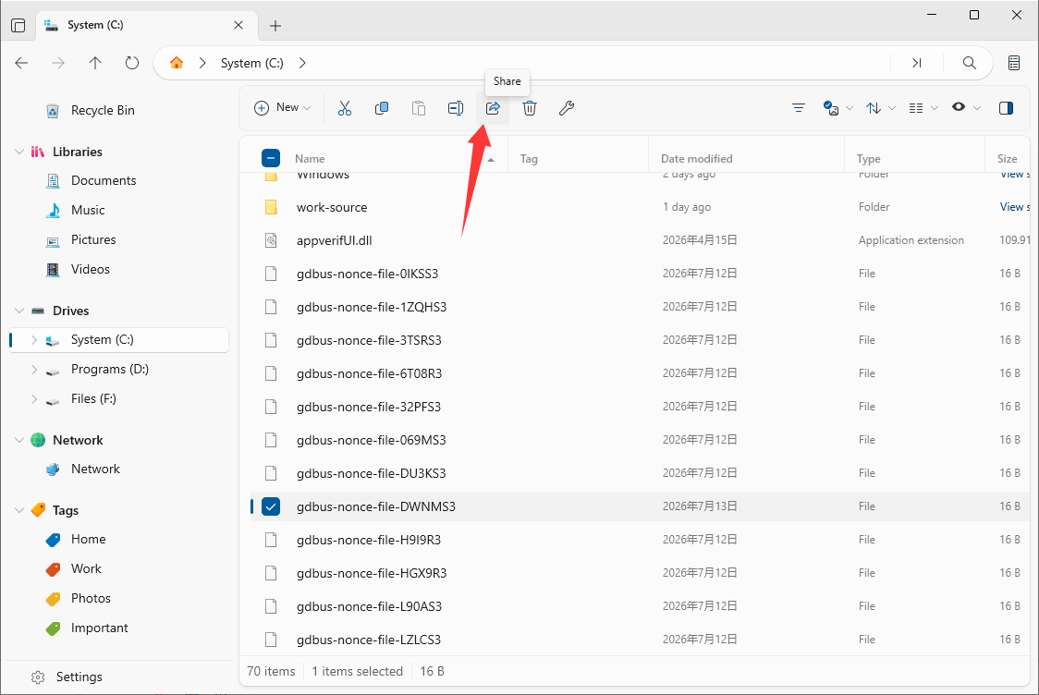The image size is (1039, 695).
Task: Select the System (C:) tab
Action: point(144,25)
